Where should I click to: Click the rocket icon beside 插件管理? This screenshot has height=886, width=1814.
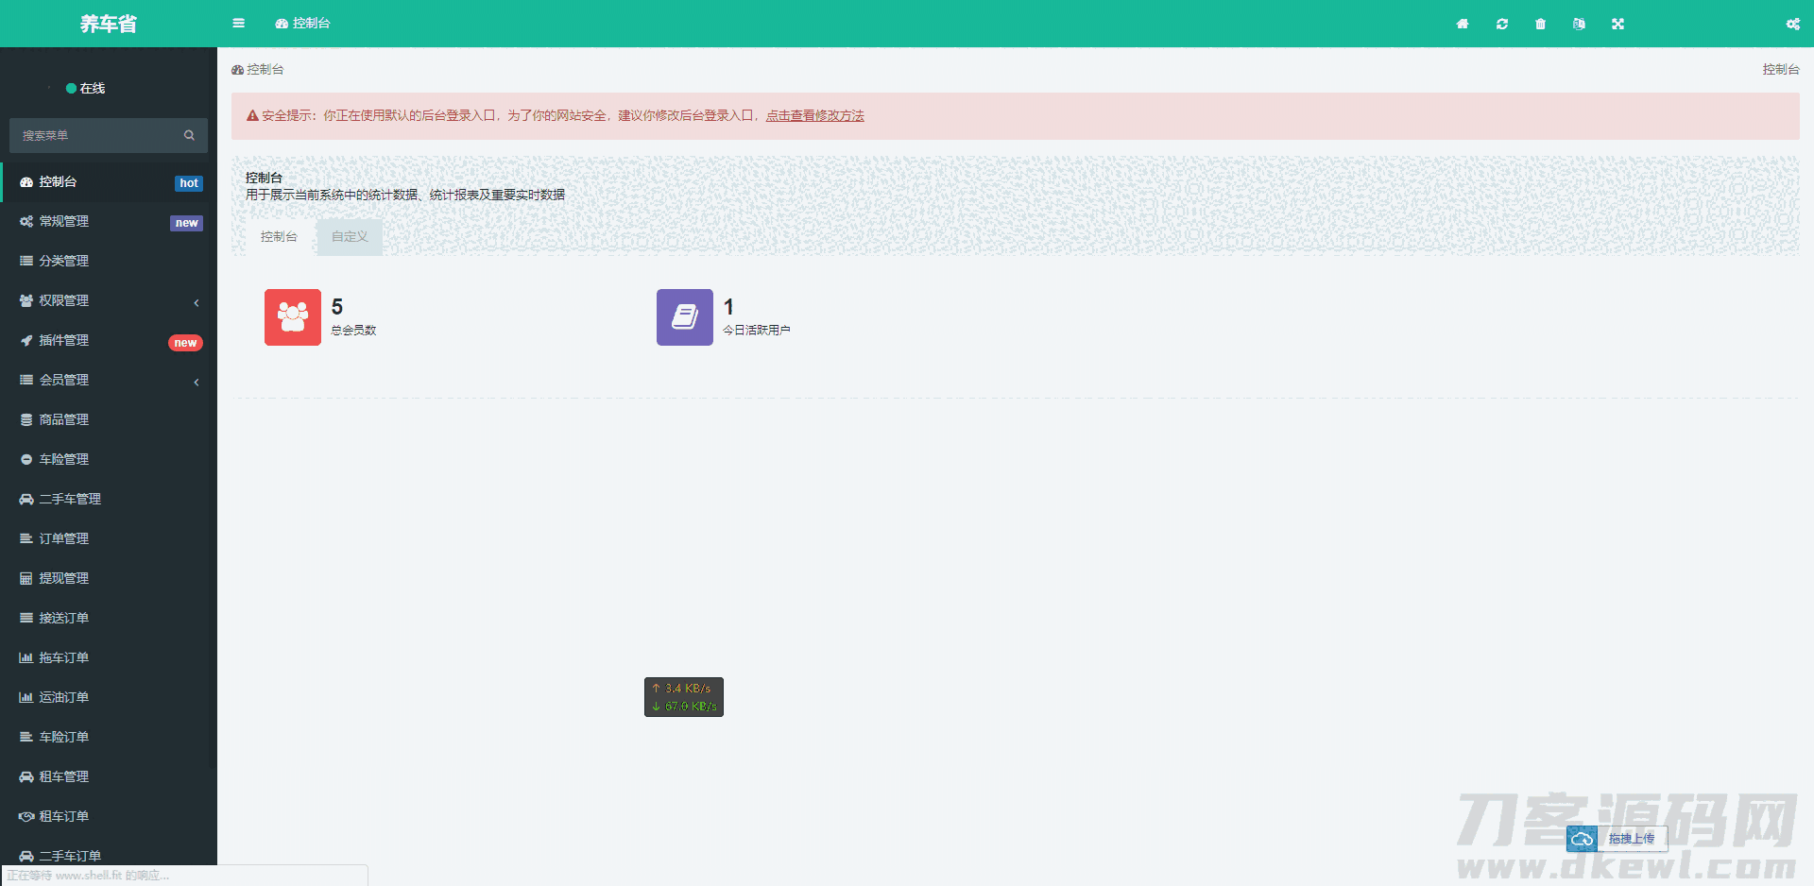pyautogui.click(x=26, y=341)
